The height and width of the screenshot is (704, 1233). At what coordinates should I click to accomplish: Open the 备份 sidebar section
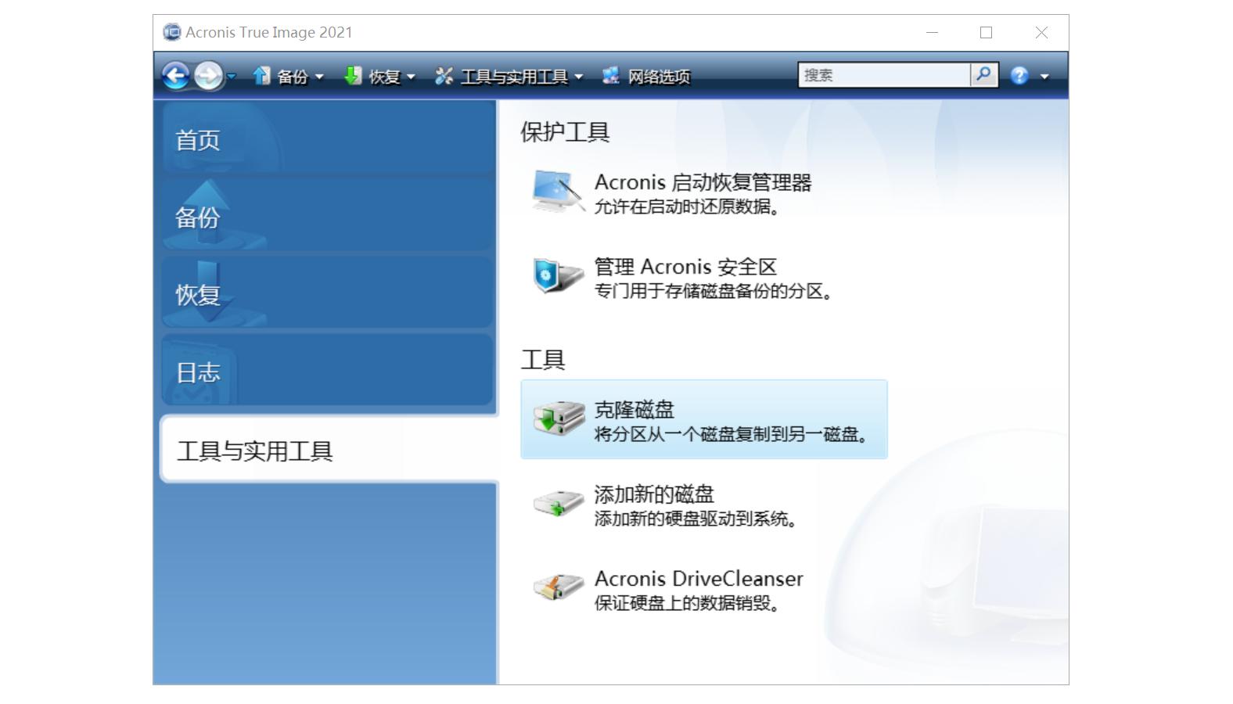click(x=328, y=217)
